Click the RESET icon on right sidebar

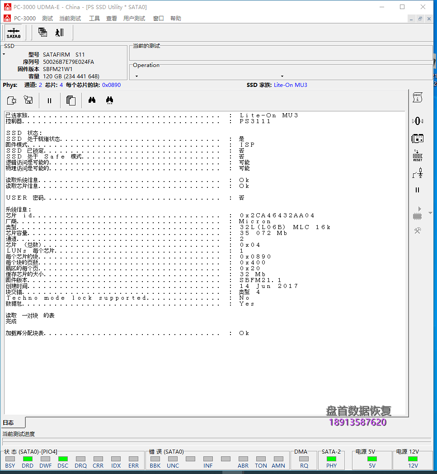tap(418, 156)
